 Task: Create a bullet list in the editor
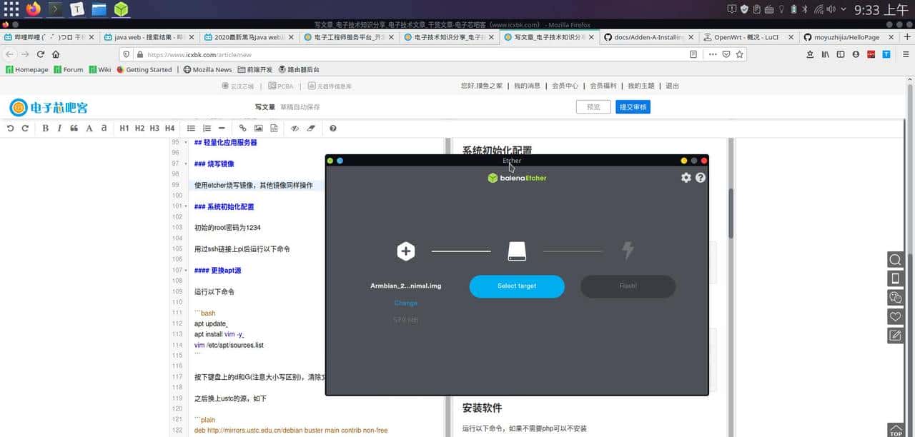coord(191,129)
